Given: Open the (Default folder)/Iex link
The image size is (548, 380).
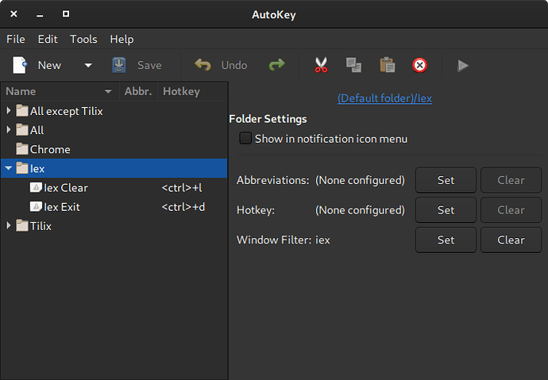Looking at the screenshot, I should click(x=384, y=98).
